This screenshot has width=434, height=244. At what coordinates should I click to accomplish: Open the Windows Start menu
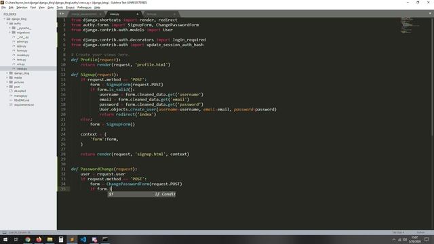point(5,239)
